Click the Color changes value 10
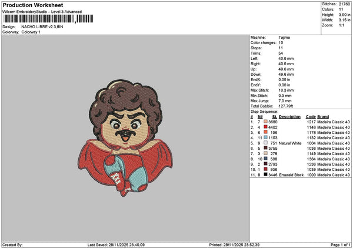353x249 pixels. pos(281,43)
